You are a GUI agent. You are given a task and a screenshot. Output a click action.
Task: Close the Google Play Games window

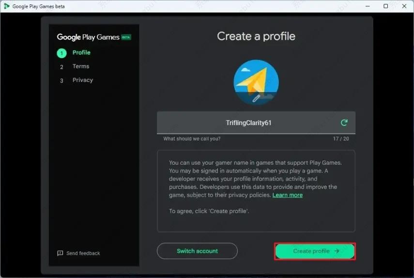404,6
